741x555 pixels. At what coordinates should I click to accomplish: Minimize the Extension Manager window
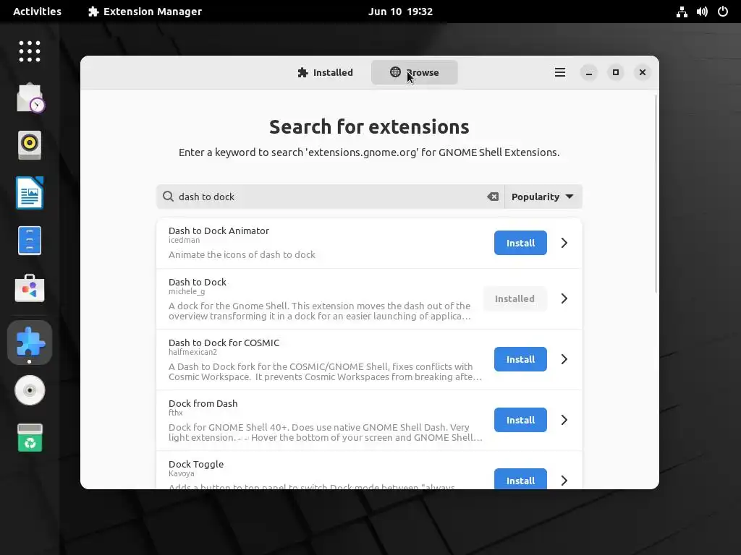(589, 72)
